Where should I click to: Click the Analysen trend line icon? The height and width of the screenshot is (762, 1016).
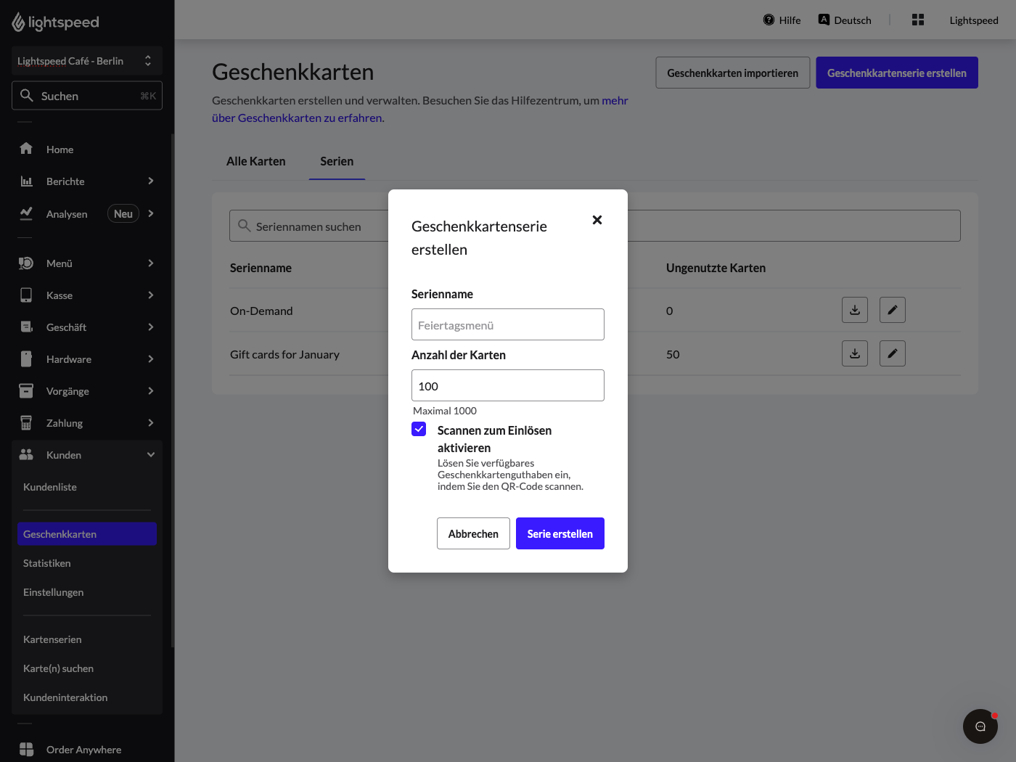click(26, 213)
